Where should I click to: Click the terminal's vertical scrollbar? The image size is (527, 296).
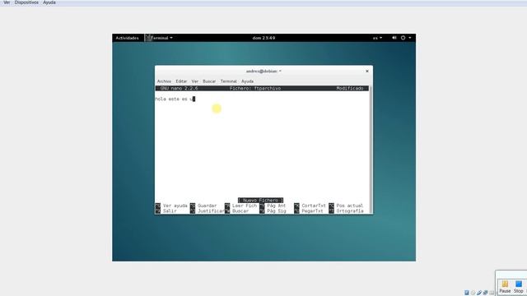pyautogui.click(x=371, y=150)
